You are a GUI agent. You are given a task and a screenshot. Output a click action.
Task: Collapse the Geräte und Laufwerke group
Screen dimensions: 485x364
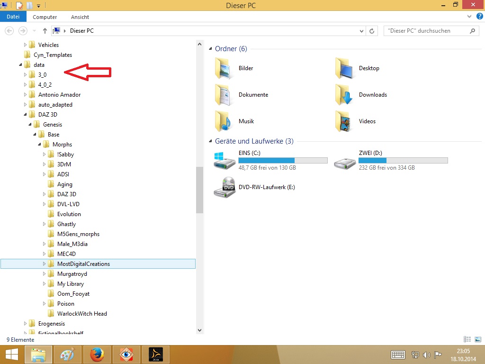tap(210, 141)
